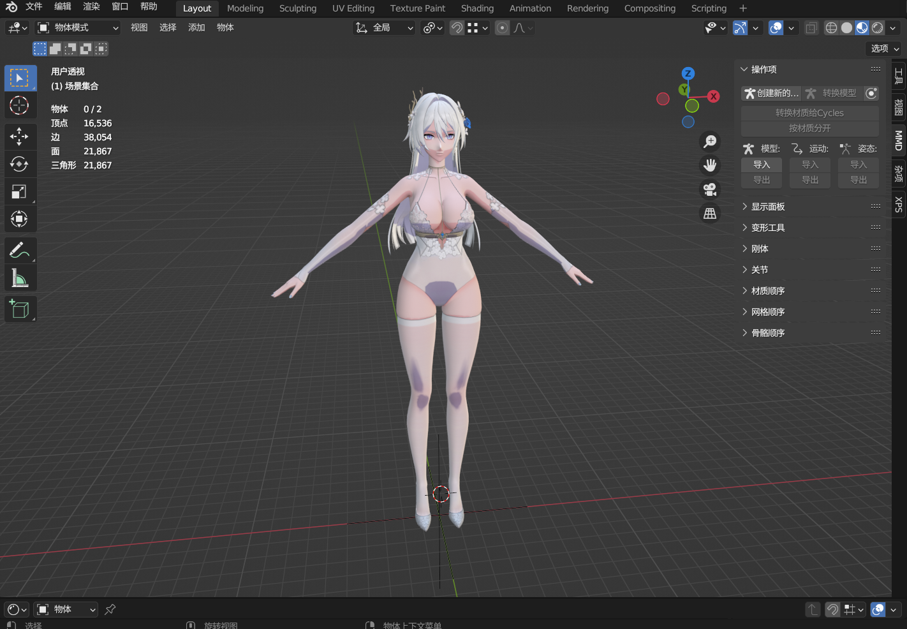Open the pivot point dropdown
This screenshot has height=629, width=907.
433,27
